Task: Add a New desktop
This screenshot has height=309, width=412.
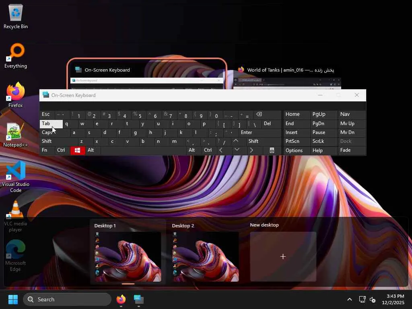Action: (x=283, y=256)
